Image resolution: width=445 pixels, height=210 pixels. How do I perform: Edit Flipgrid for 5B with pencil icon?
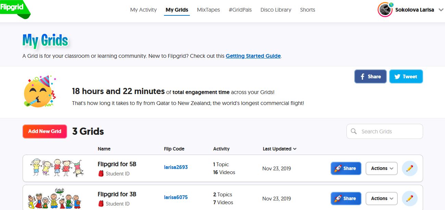click(410, 168)
